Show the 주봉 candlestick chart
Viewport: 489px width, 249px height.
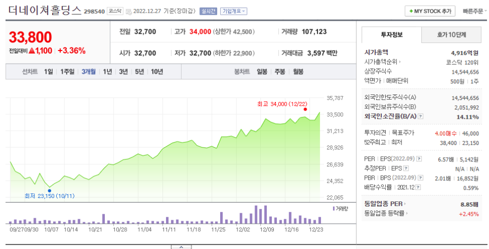click(280, 72)
